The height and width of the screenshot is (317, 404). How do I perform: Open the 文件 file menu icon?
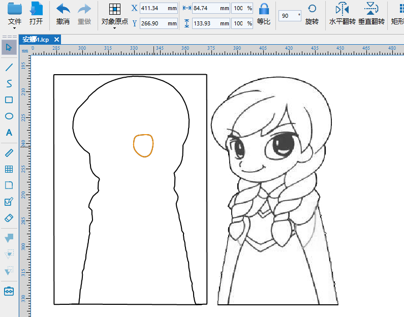tap(14, 9)
